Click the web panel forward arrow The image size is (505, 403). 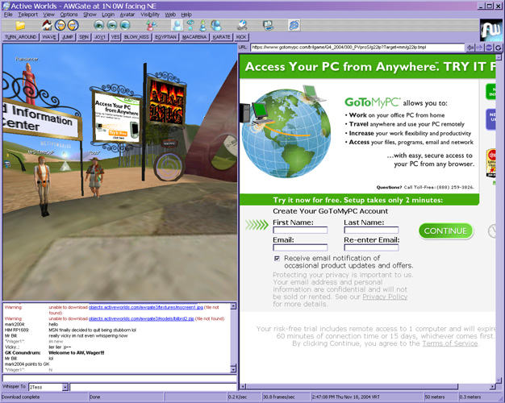tap(479, 48)
